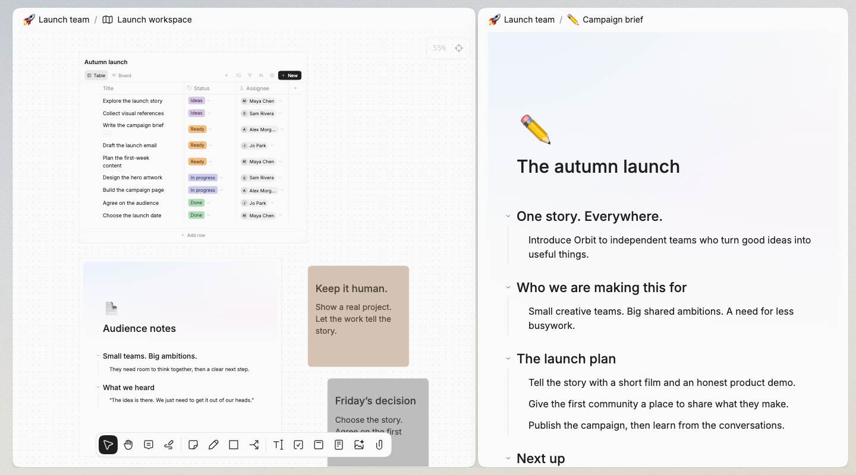Switch to the Board view tab
Image resolution: width=856 pixels, height=475 pixels.
tap(122, 75)
